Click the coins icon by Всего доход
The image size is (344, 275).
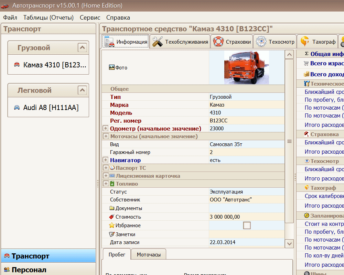click(x=307, y=74)
